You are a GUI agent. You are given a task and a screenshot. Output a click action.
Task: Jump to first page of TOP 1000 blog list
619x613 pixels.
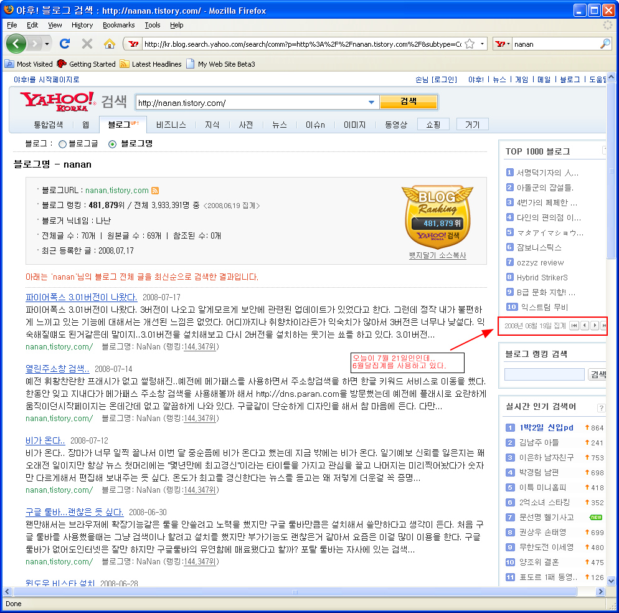click(574, 325)
